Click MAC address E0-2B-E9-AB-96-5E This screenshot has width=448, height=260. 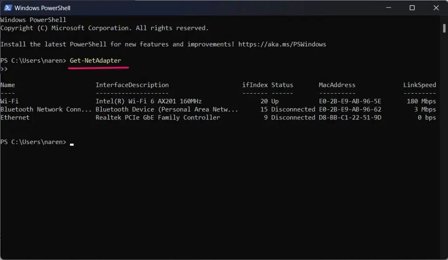tap(350, 101)
